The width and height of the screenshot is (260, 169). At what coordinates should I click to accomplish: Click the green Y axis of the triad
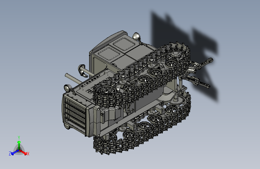(19, 145)
